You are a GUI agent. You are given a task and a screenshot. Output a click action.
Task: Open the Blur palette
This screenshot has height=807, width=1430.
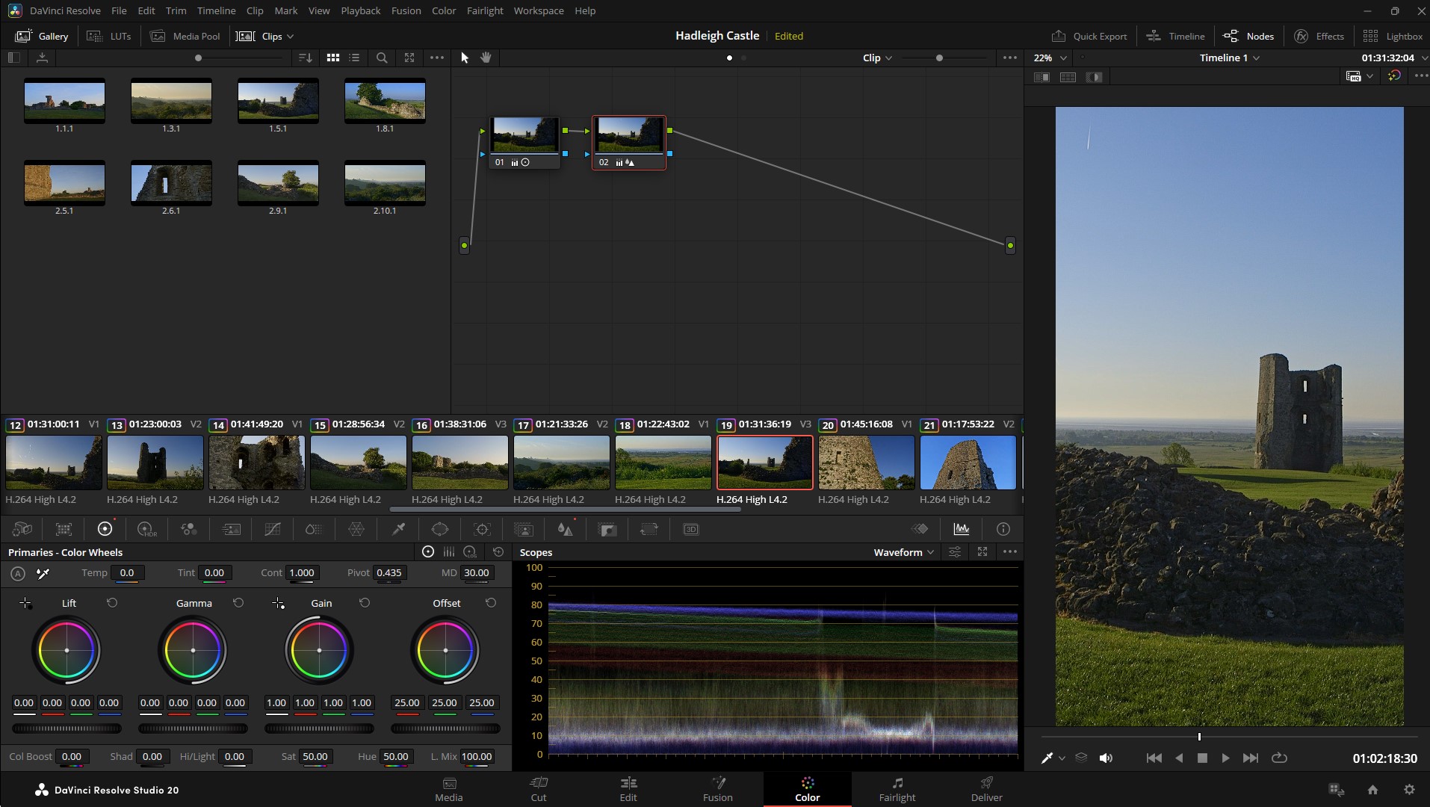(566, 529)
